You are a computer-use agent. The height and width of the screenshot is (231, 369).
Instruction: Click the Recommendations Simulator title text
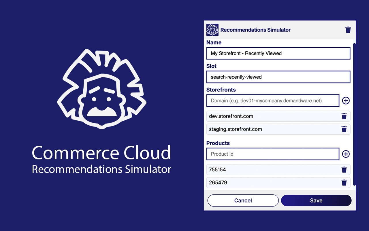(255, 29)
